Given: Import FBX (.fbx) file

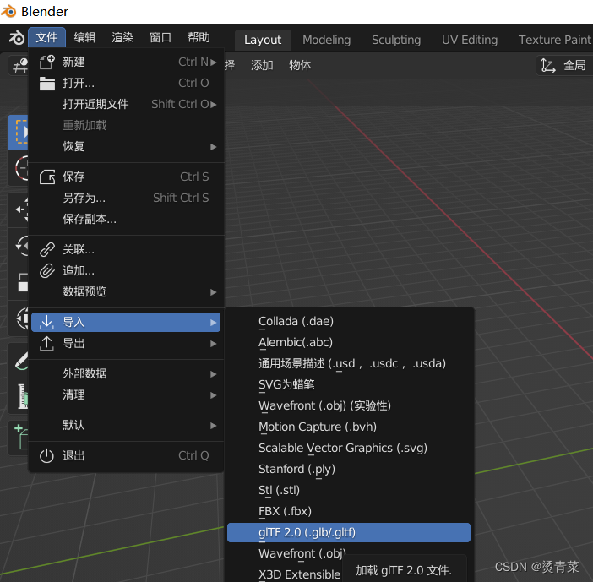Looking at the screenshot, I should tap(349, 511).
